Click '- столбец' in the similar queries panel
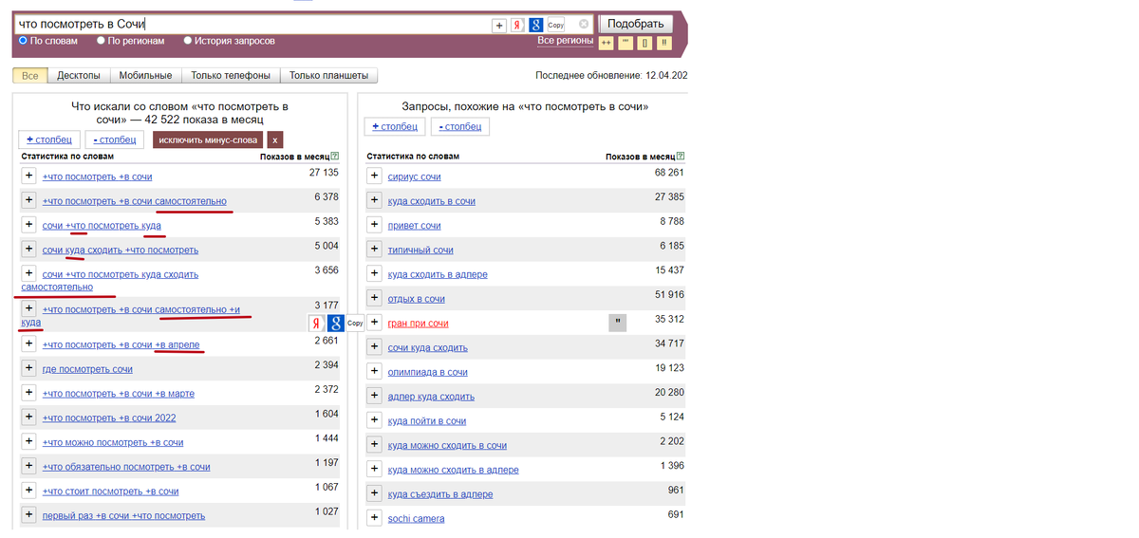 (x=460, y=126)
